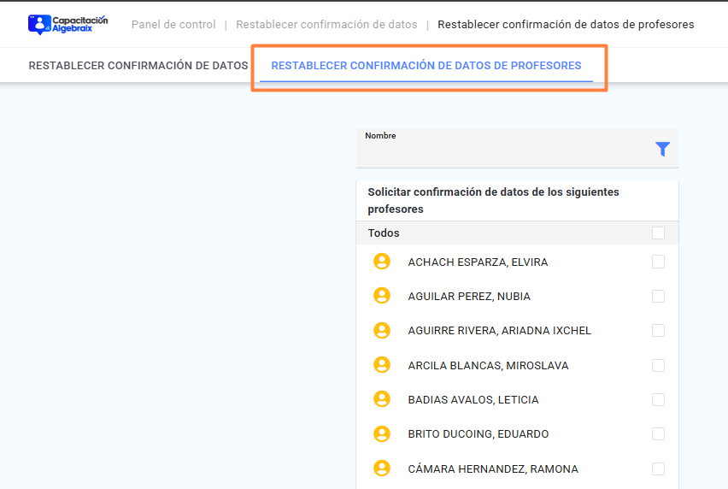
Task: Click the Capacitación Algebraix logo
Action: tap(68, 24)
